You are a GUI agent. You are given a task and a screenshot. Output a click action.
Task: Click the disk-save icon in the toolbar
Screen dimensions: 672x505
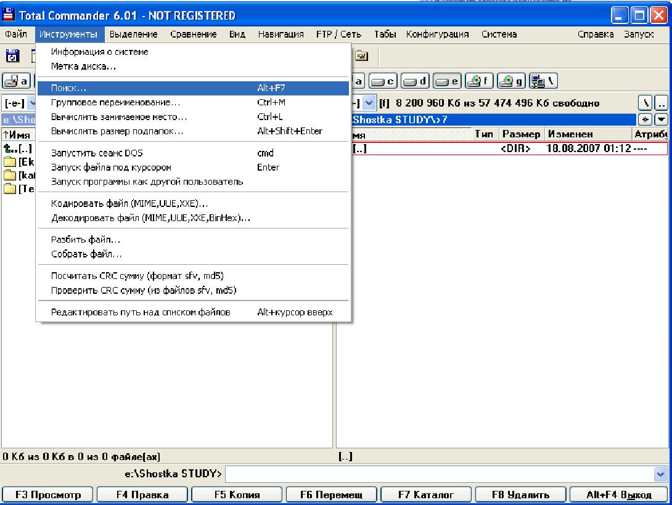click(12, 55)
